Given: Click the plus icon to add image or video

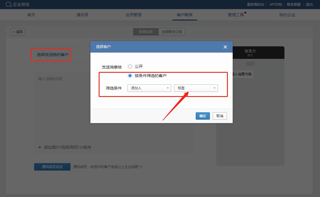Looking at the screenshot, I should pos(40,147).
